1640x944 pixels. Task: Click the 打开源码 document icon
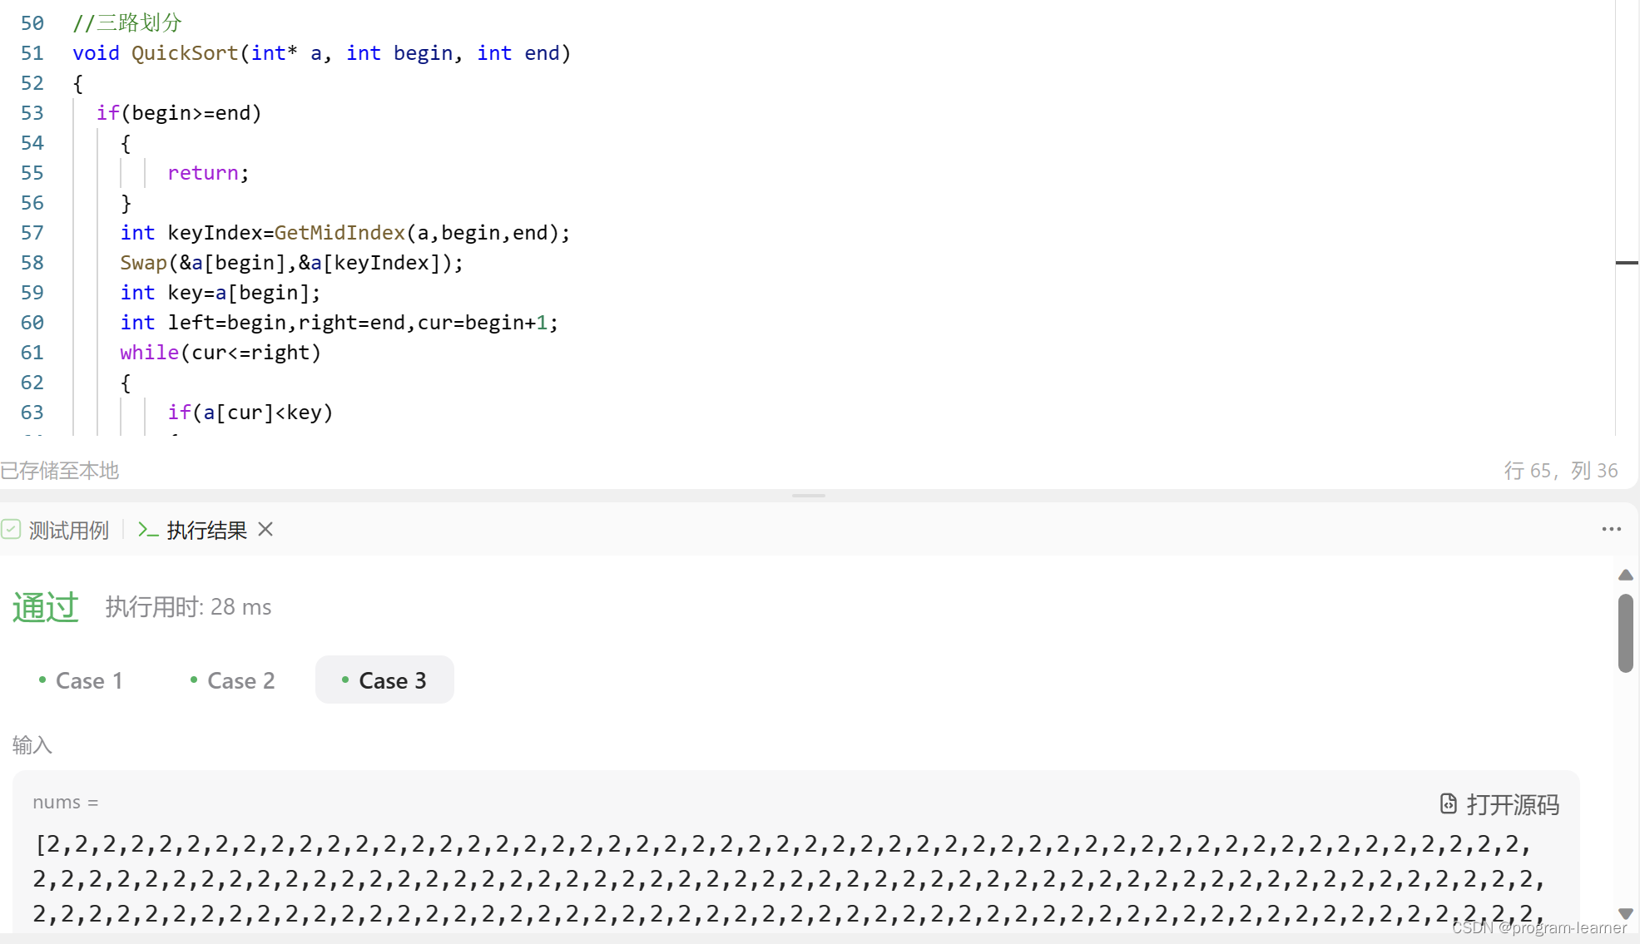click(x=1449, y=803)
